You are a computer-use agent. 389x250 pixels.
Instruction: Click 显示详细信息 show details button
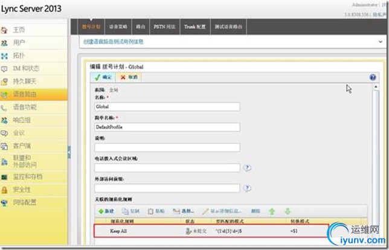222,211
